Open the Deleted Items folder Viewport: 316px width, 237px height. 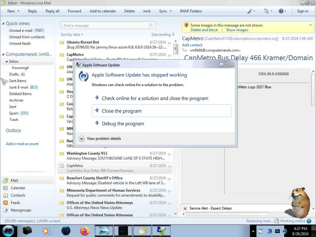pyautogui.click(x=20, y=94)
